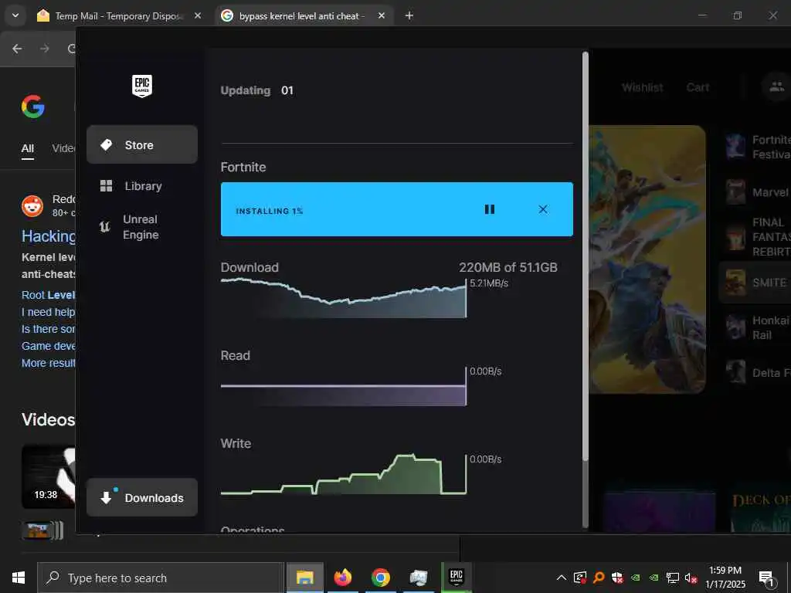Select SMITE in the store list
The height and width of the screenshot is (593, 791).
point(755,283)
